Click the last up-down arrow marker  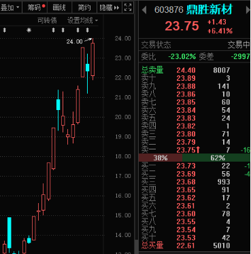point(88,30)
